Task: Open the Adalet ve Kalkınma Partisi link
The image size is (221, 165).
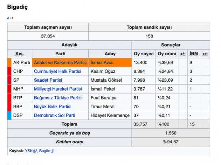Action: click(x=60, y=62)
